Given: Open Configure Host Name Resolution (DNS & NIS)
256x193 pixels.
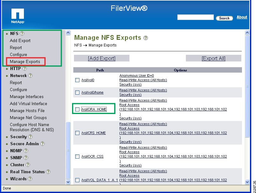Looking at the screenshot, I should (x=32, y=127).
